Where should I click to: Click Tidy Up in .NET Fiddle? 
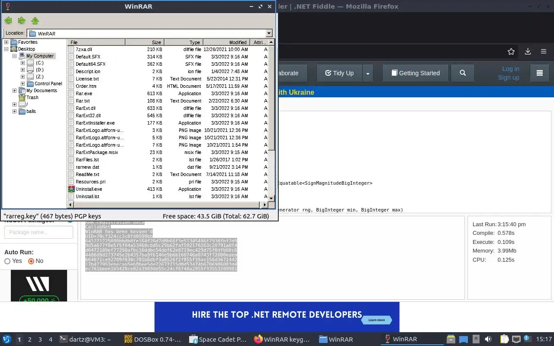pos(339,73)
